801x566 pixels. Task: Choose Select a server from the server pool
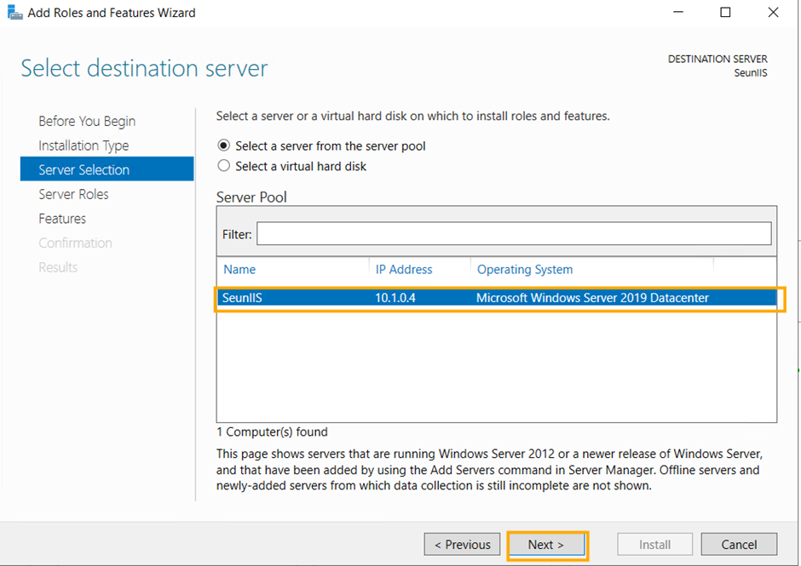(224, 146)
